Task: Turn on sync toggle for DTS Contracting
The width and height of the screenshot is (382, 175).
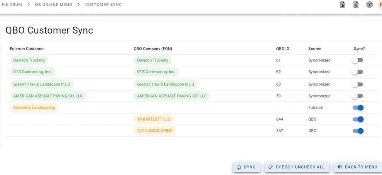Action: pyautogui.click(x=358, y=72)
